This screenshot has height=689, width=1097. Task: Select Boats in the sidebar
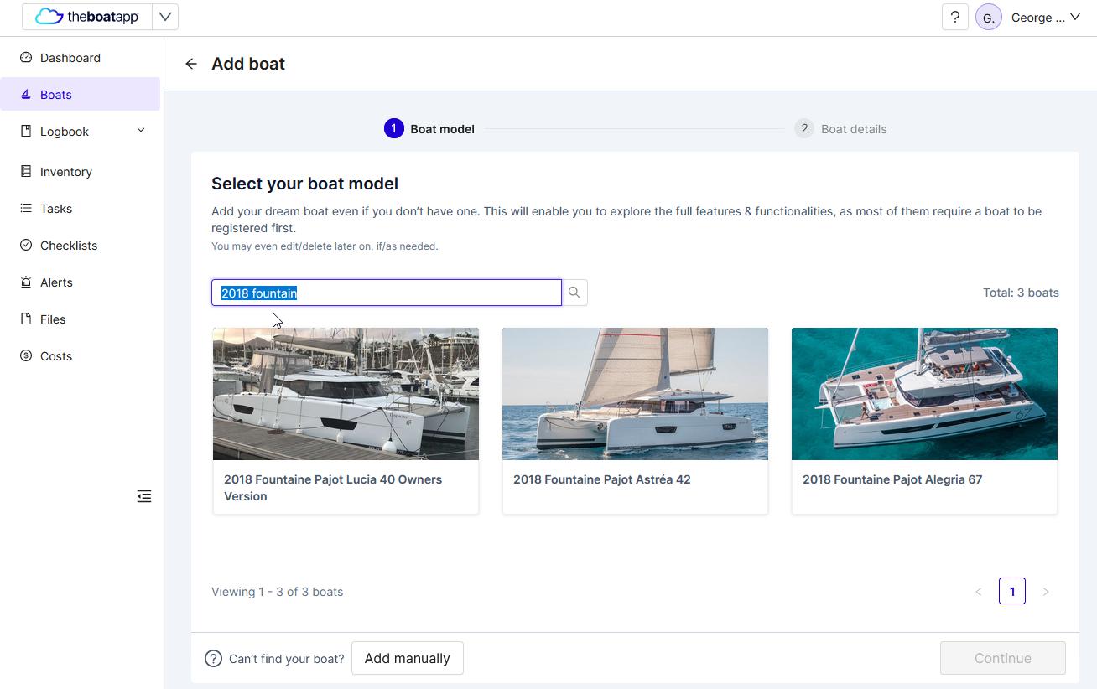pos(81,95)
